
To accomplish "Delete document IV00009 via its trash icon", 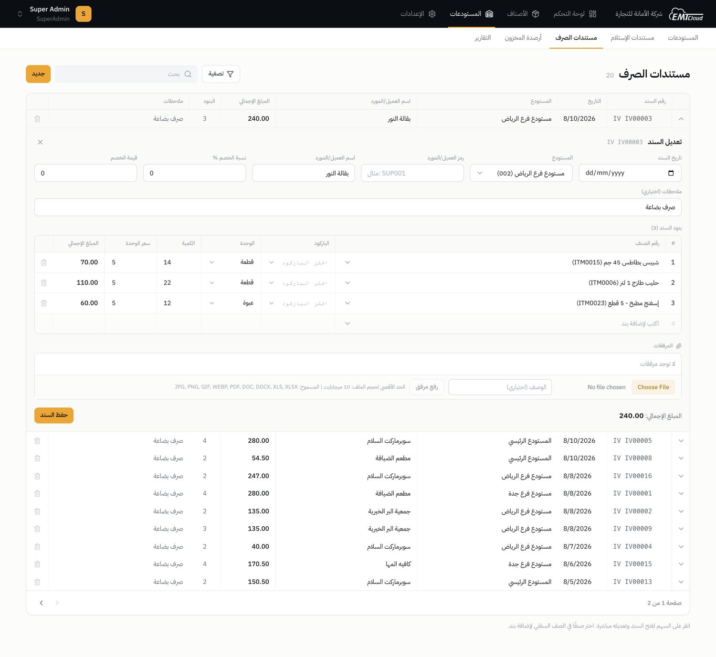I will (x=37, y=529).
